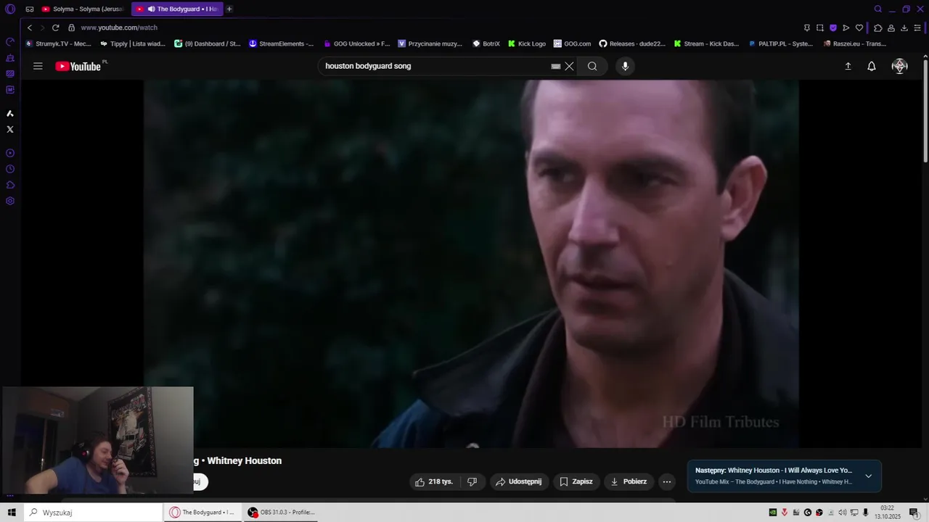This screenshot has width=929, height=522.
Task: Open GOG.com bookmark
Action: [x=572, y=43]
